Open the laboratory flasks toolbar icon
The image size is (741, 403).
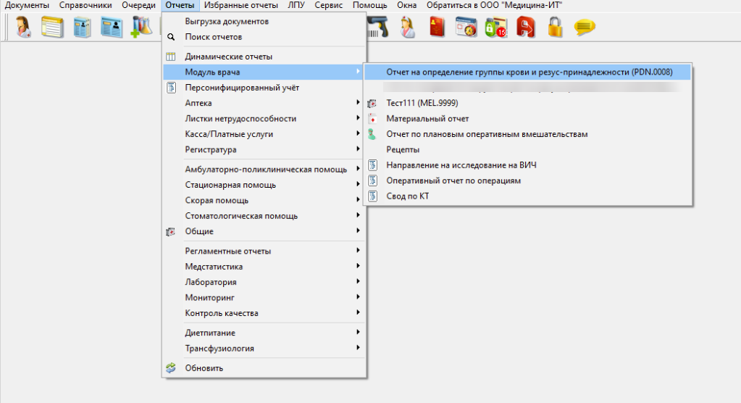[141, 27]
